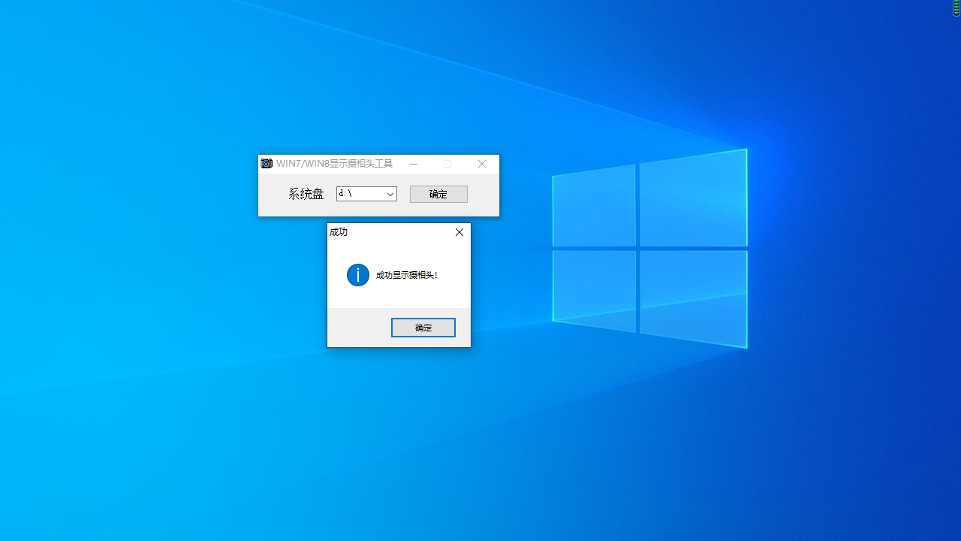The image size is (961, 541).
Task: Minimize the WIN7/WIN8显示摄相头工具 window
Action: 413,164
